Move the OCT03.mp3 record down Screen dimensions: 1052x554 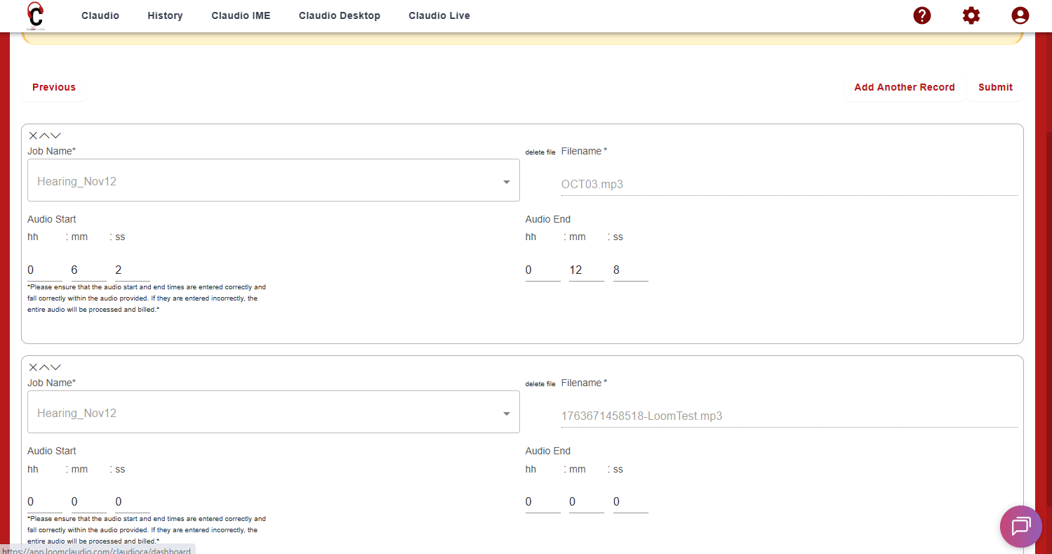55,136
